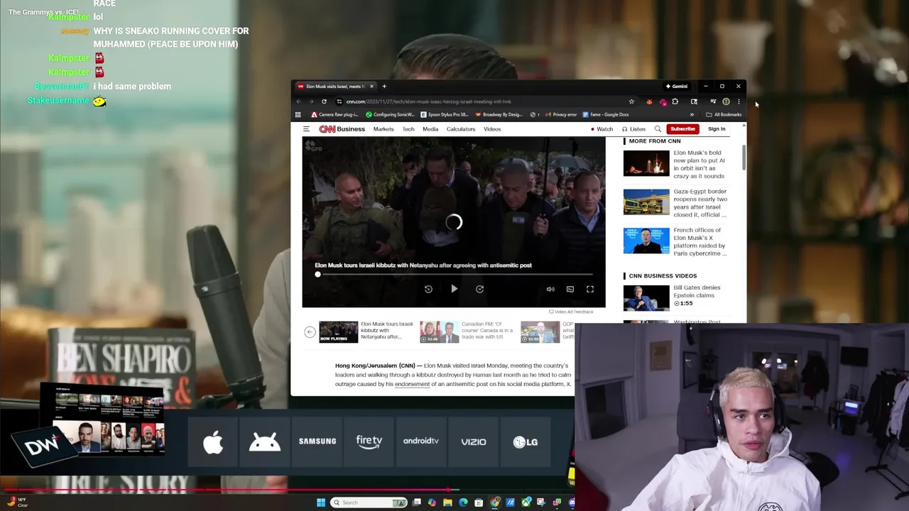Screen dimensions: 909x511
Task: Open the French offices X raided story
Action: (x=700, y=241)
